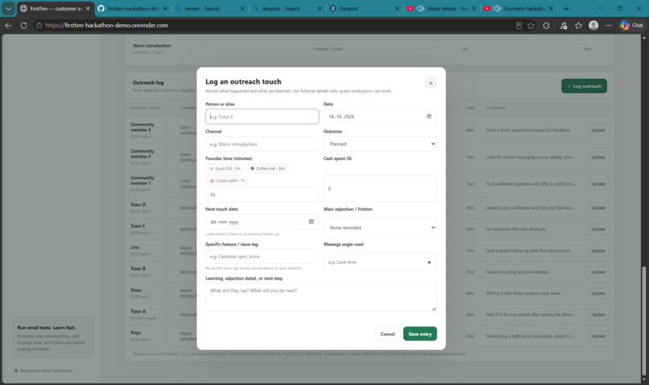Reload the page with the refresh icon
This screenshot has height=385, width=649.
click(23, 25)
